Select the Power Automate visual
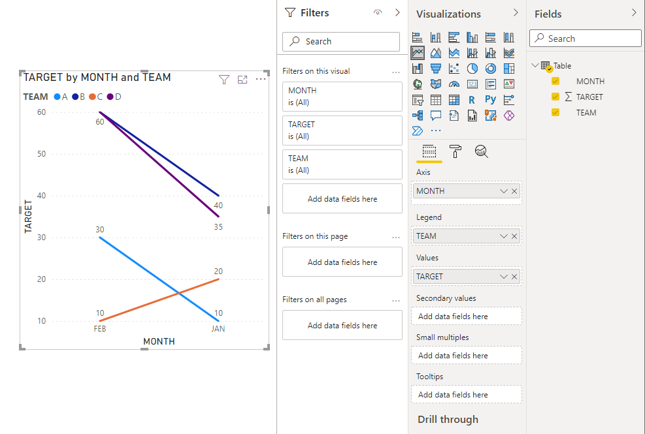Viewport: 645px width, 434px height. coord(418,131)
